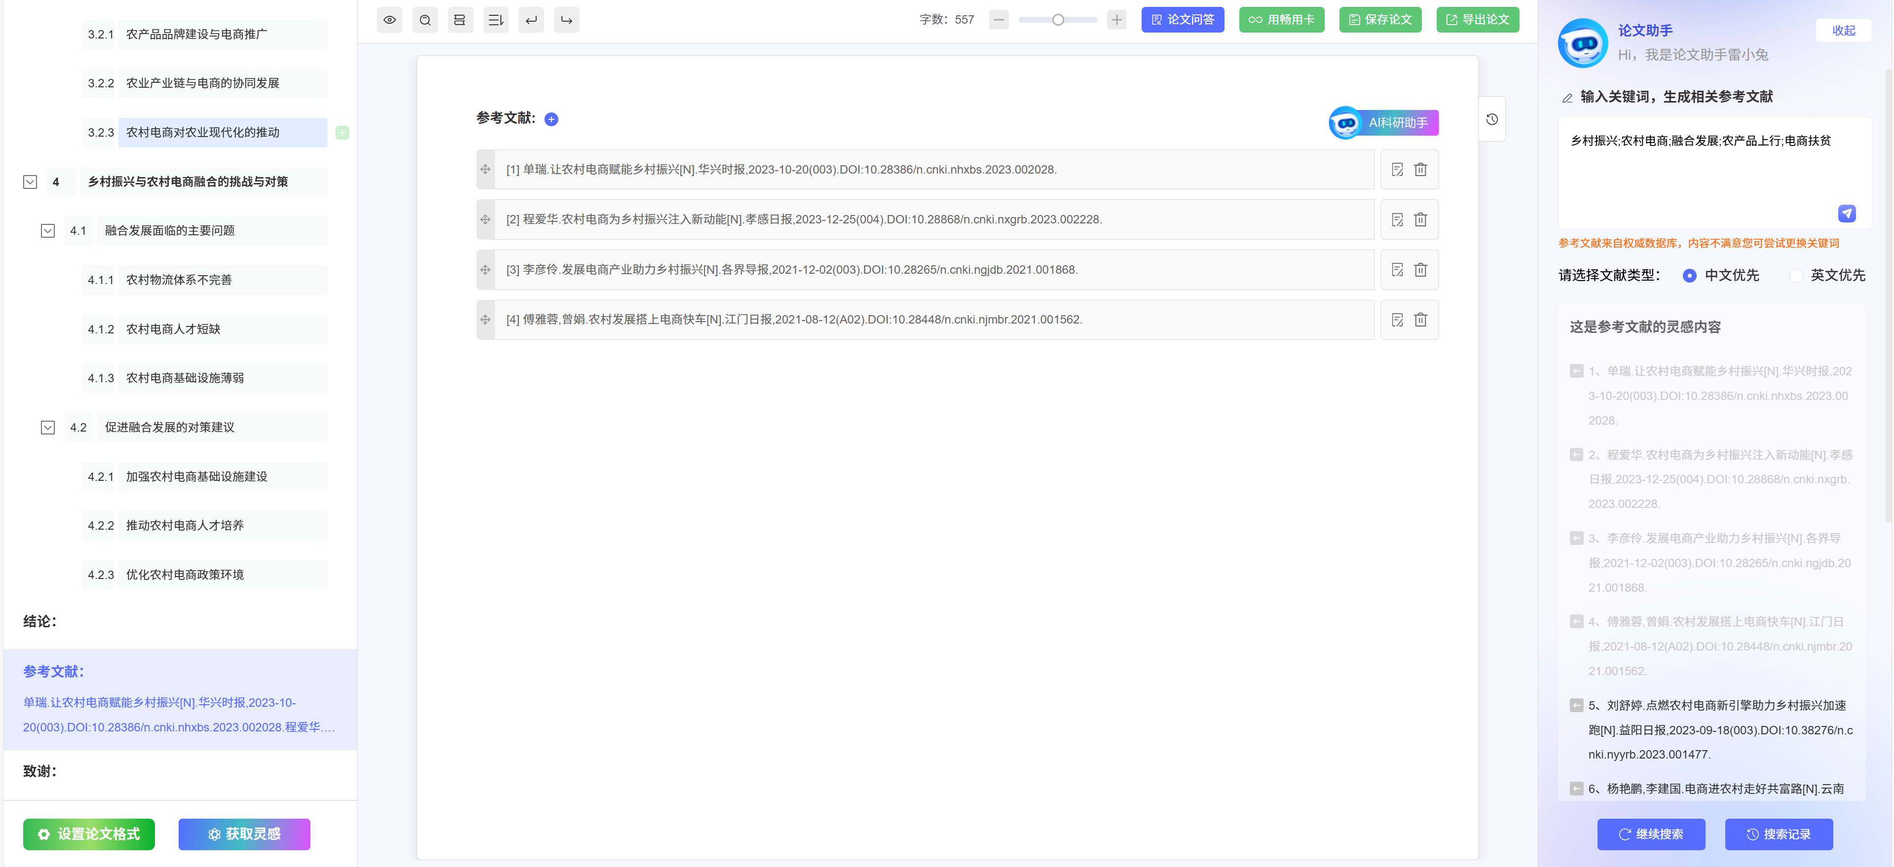Click the undo arrow icon
The image size is (1894, 867).
pos(531,20)
